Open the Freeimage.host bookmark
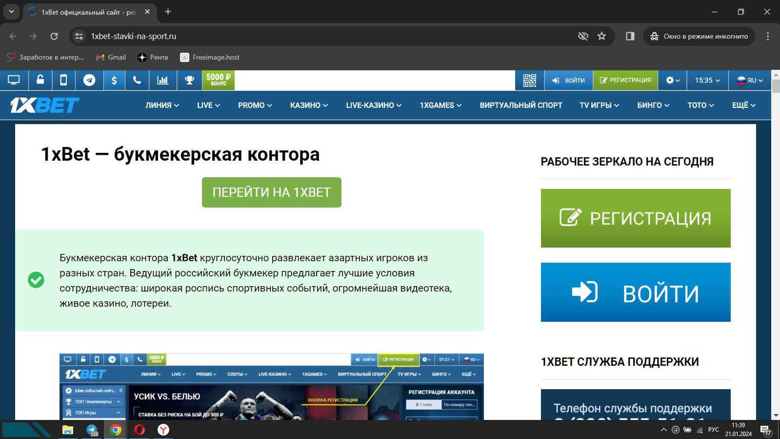Image resolution: width=780 pixels, height=439 pixels. [210, 57]
